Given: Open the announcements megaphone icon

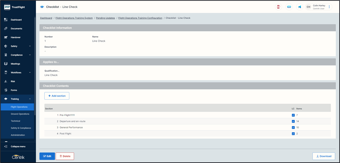Looking at the screenshot, I should [x=300, y=7].
